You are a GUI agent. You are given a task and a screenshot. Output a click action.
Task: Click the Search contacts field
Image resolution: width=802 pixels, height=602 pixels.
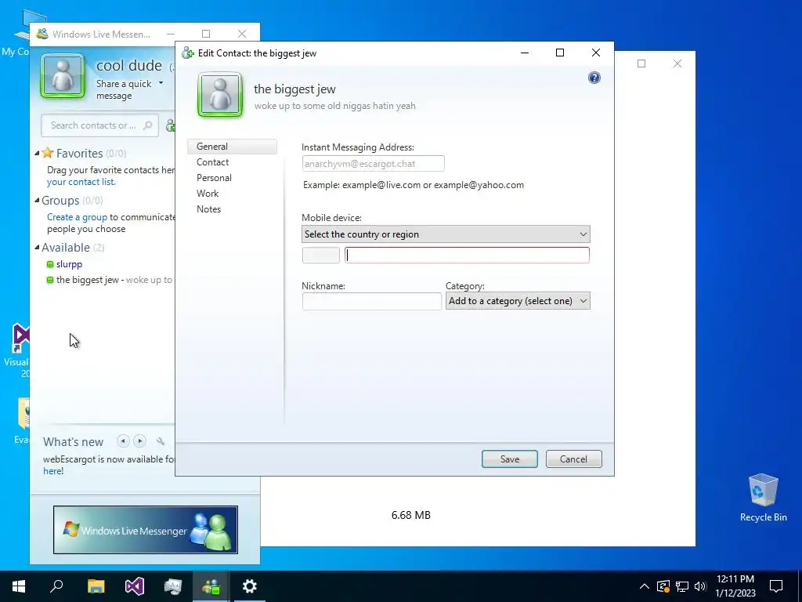[99, 125]
